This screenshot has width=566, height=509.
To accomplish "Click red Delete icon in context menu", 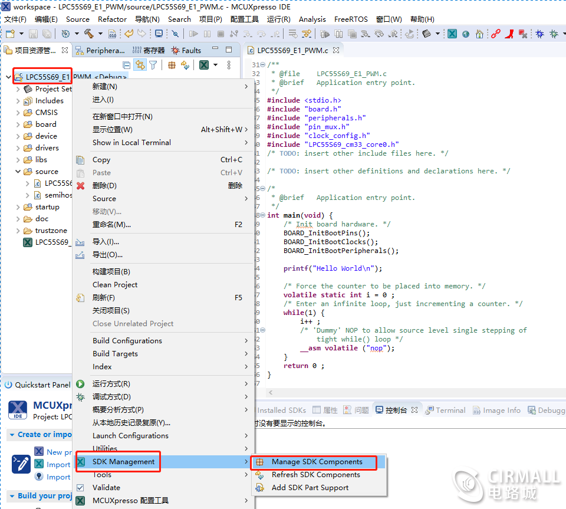I will (81, 186).
